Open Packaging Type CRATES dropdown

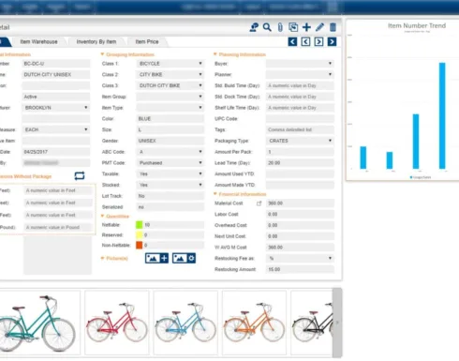pos(300,141)
